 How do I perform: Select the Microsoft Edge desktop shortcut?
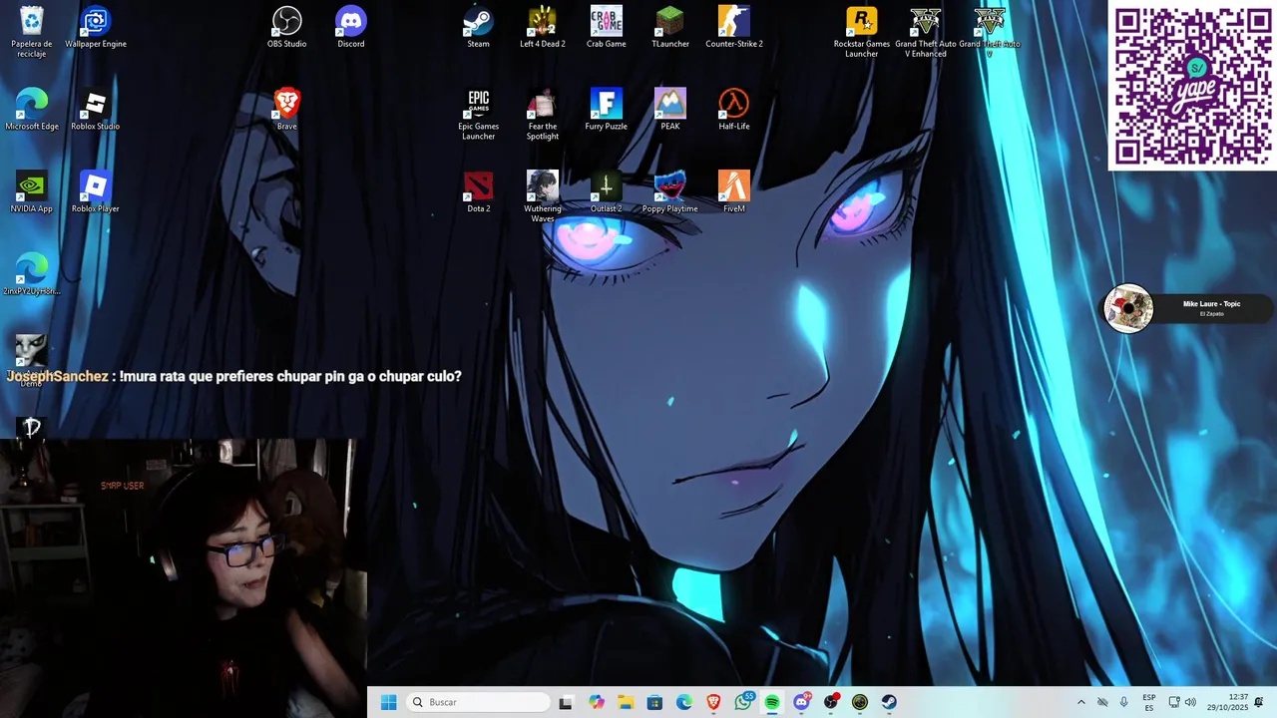click(31, 109)
